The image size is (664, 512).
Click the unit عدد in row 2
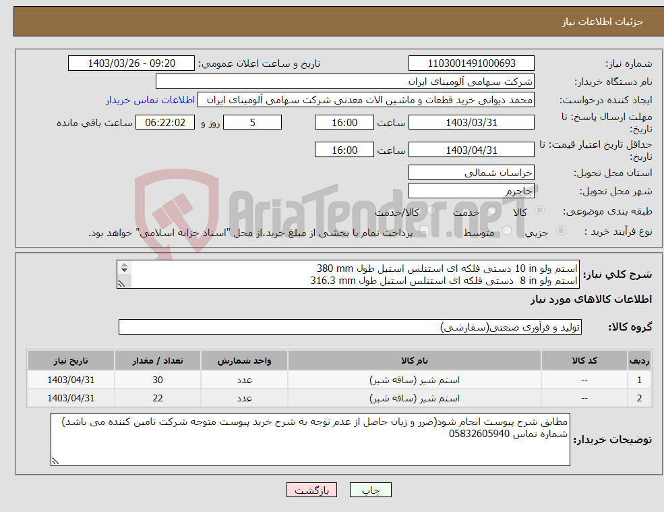pos(244,399)
